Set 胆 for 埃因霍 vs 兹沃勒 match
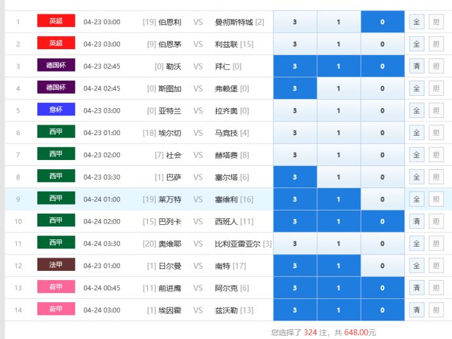The width and height of the screenshot is (452, 339). click(435, 309)
